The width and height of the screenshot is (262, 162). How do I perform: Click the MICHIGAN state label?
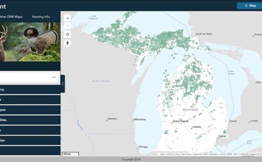point(190,110)
